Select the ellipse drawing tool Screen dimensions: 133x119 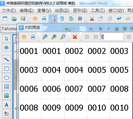click(x=7, y=78)
